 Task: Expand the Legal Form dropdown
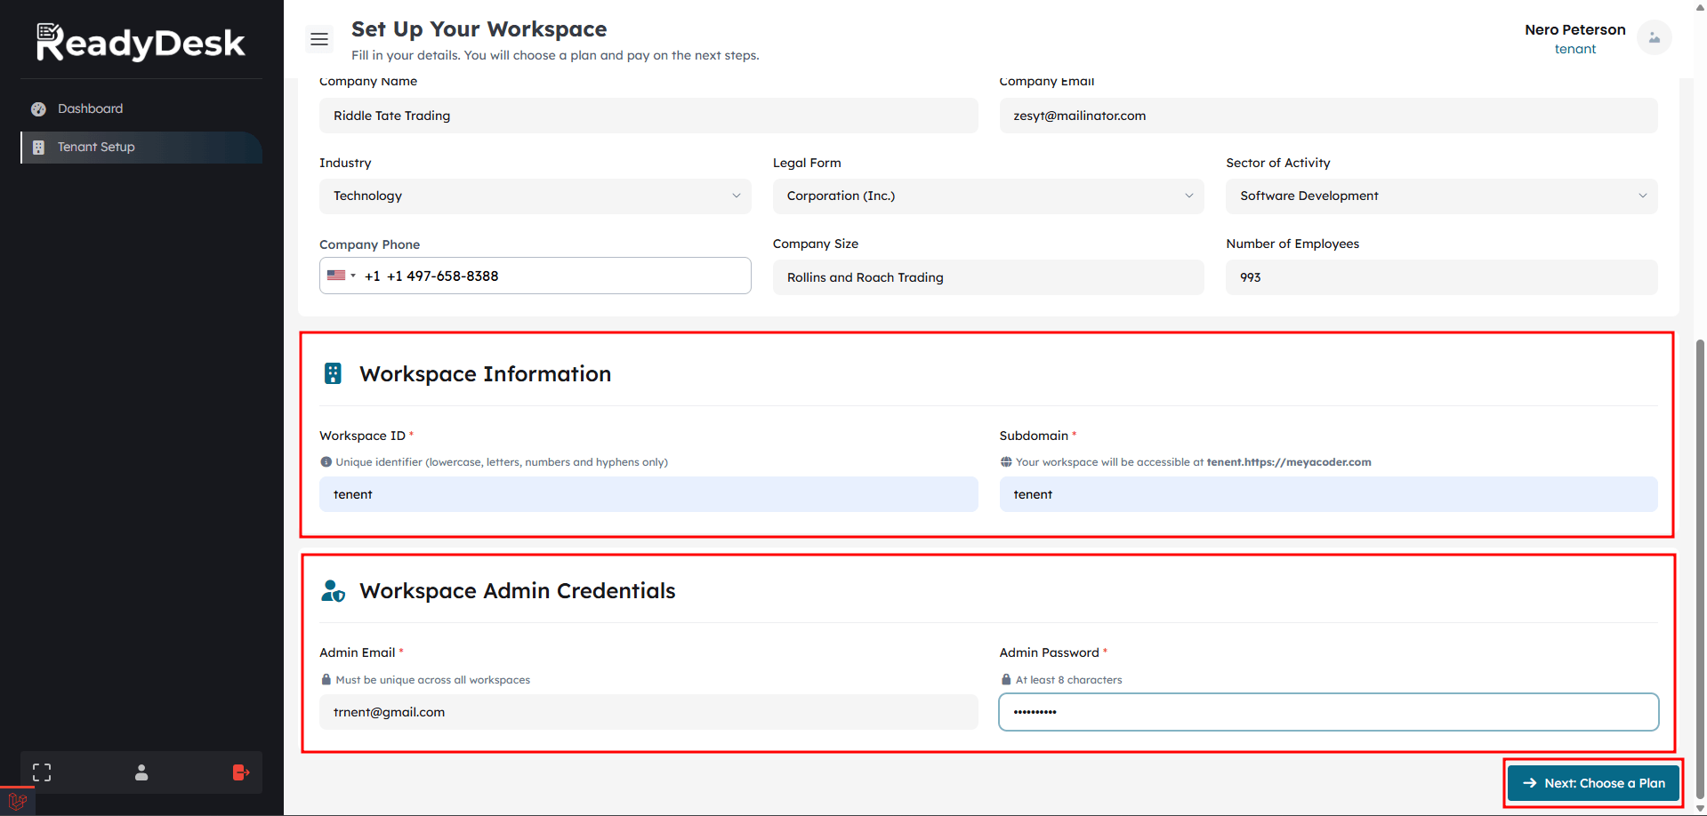987,196
